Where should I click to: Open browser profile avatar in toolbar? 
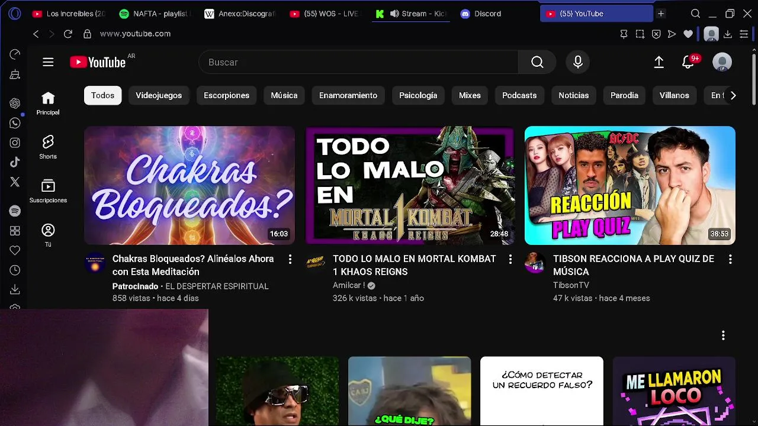pos(711,34)
